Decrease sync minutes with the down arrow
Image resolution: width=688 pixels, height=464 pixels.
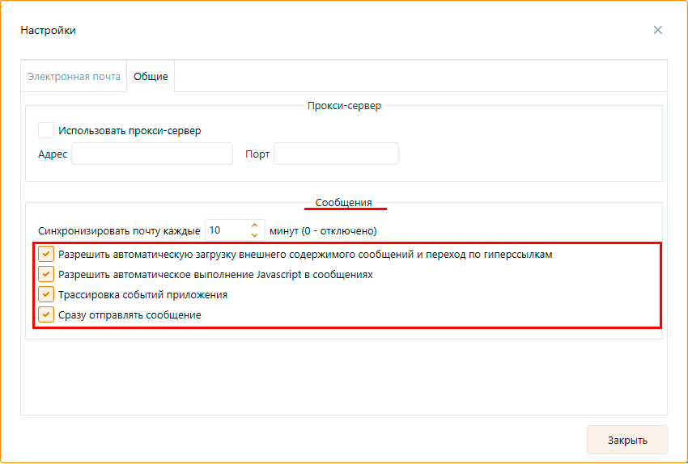click(x=254, y=235)
